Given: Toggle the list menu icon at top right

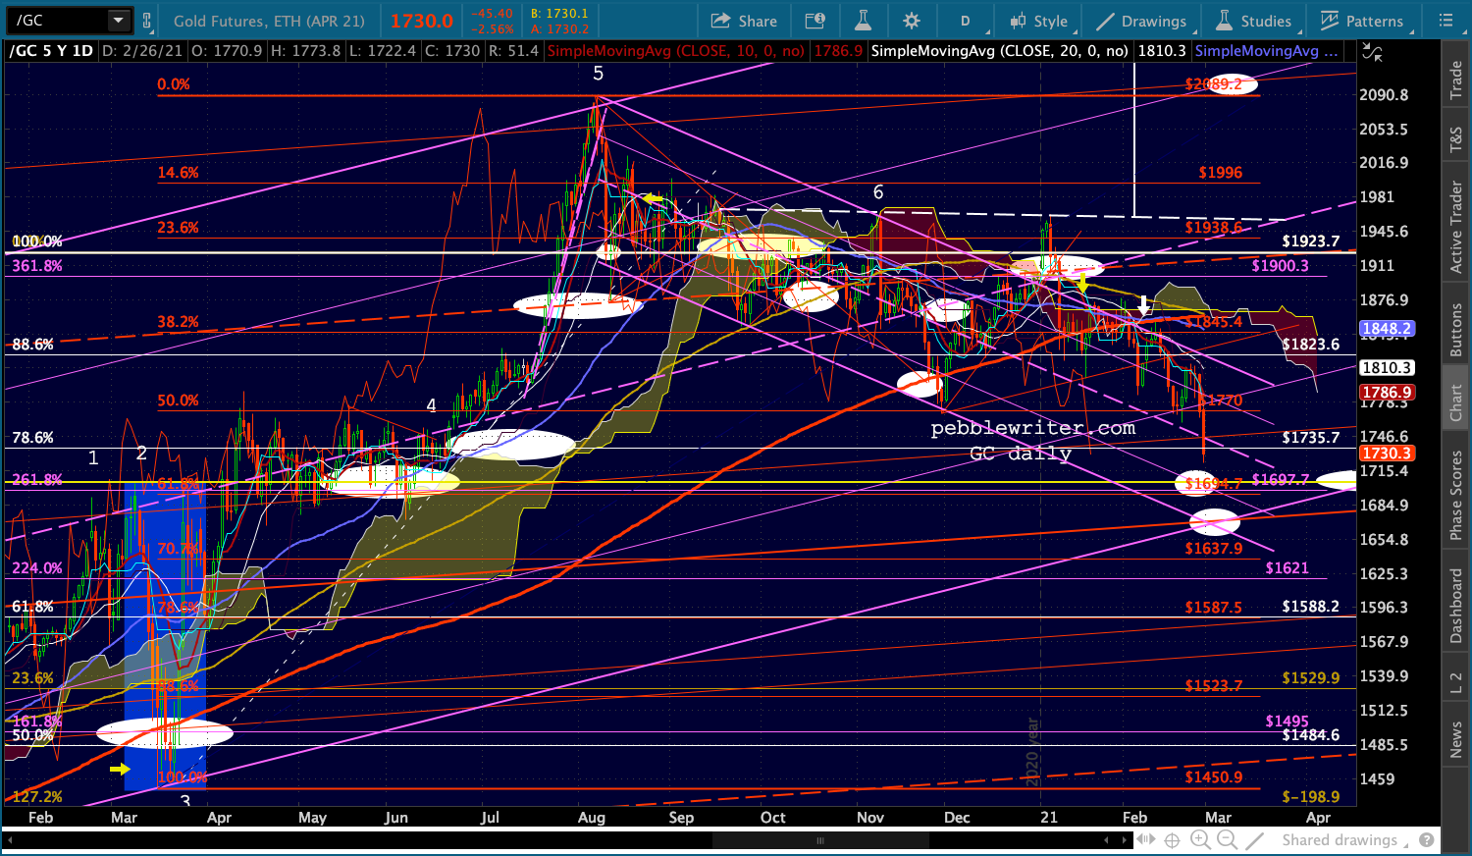Looking at the screenshot, I should (1446, 21).
